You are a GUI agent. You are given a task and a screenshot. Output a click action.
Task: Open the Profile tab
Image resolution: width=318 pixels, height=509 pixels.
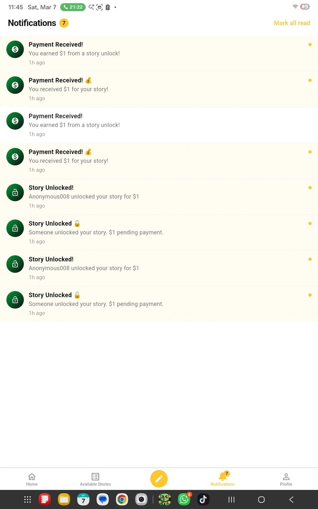286,479
